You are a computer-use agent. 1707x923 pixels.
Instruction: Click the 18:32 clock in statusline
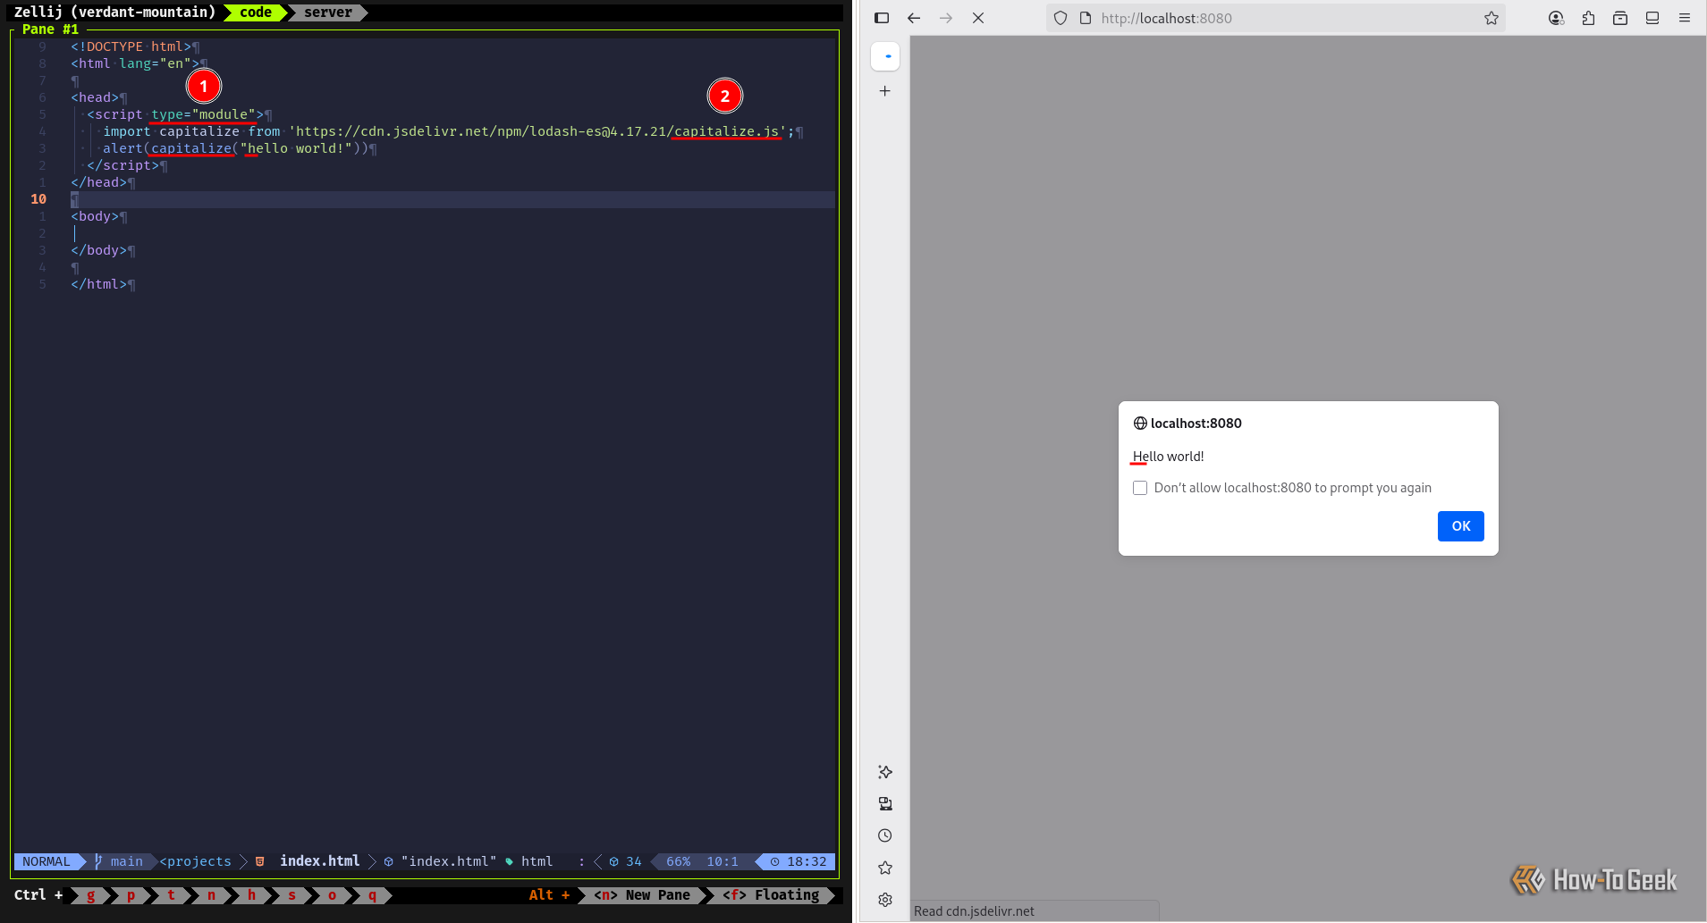tap(799, 861)
